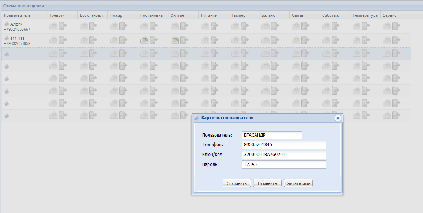Toggle phone call for Снятие in Алегк row

184,26
